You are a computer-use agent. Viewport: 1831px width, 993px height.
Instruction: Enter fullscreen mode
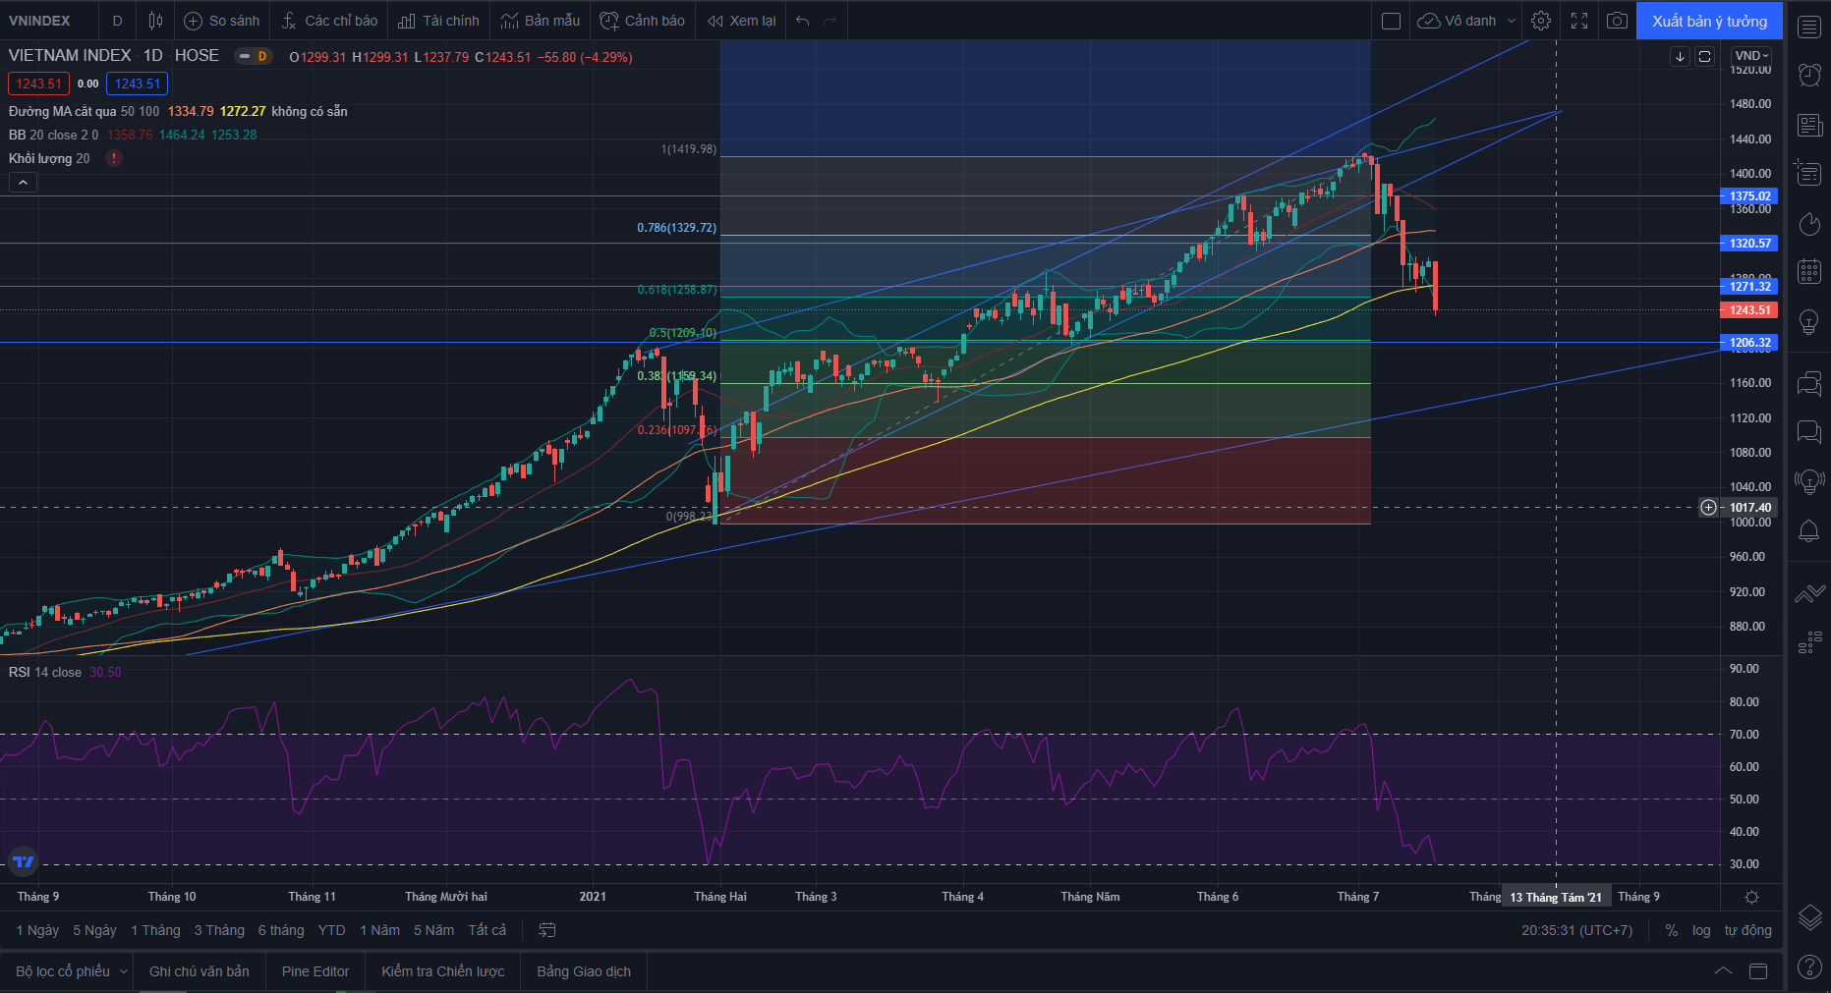1579,21
